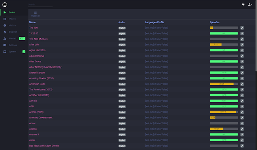This screenshot has height=150, width=257.
Task: Click wrench icon for The Americans (2013)
Action: (x=242, y=90)
